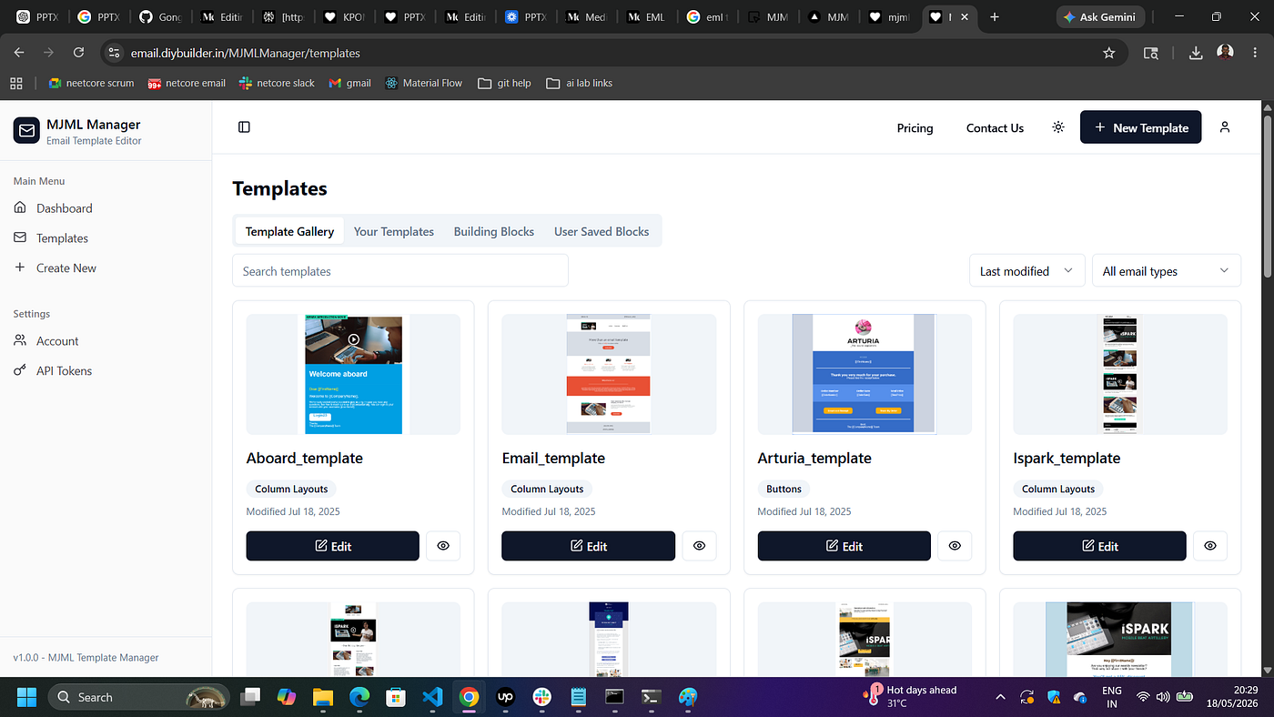Viewport: 1274px width, 717px height.
Task: Open the Last modified sort dropdown
Action: coord(1026,271)
